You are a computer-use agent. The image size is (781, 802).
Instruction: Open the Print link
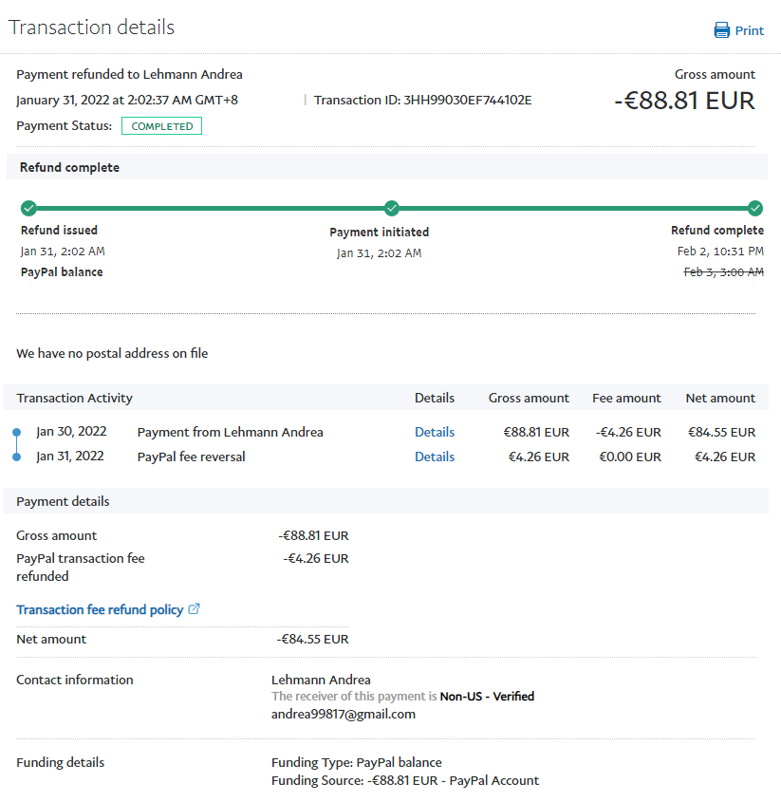point(749,30)
